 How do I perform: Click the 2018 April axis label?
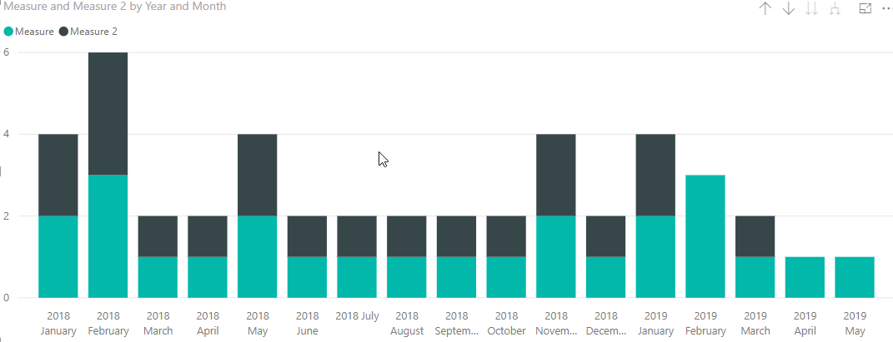point(208,323)
